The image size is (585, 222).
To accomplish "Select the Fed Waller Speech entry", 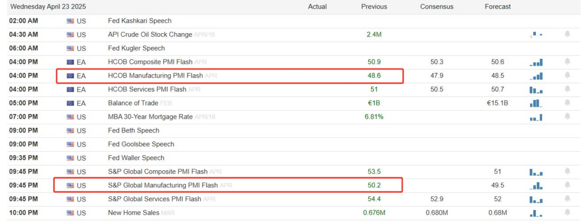I will point(136,158).
